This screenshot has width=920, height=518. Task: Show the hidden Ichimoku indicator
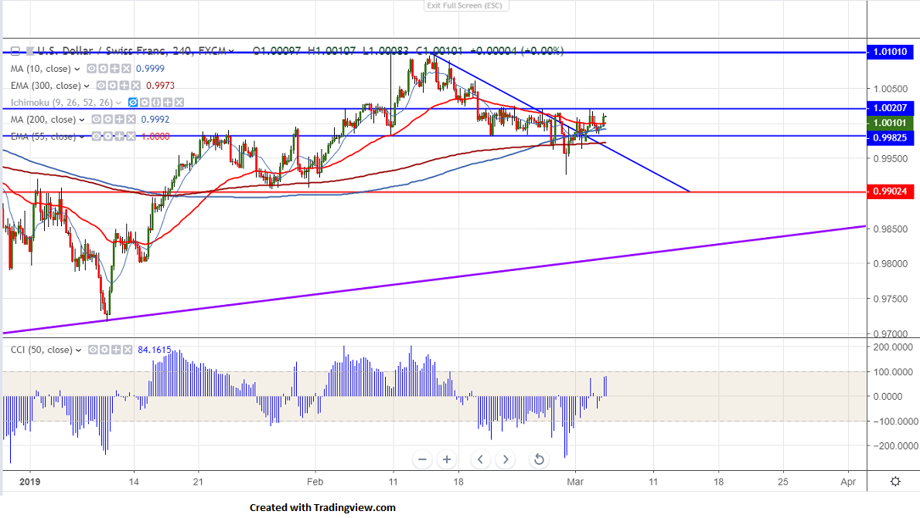click(x=133, y=102)
